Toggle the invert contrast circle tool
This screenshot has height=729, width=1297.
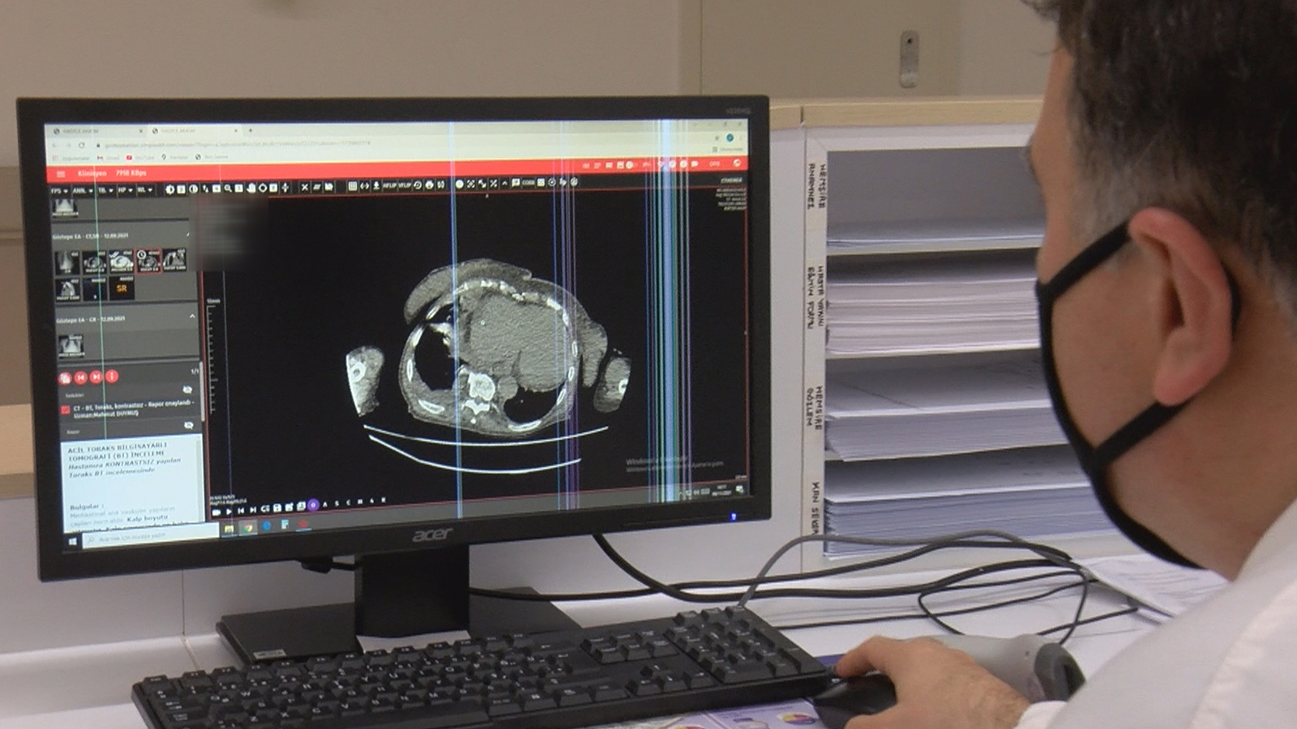(x=193, y=189)
